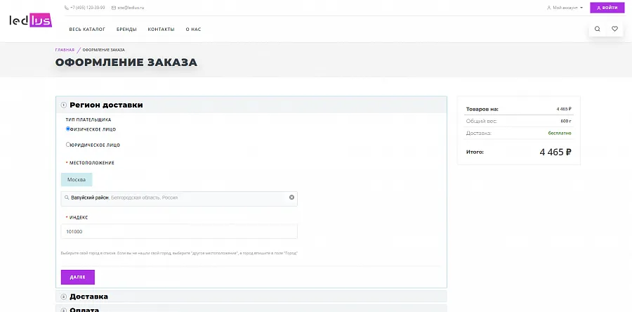
Task: Click the ledlus logo
Action: [31, 21]
